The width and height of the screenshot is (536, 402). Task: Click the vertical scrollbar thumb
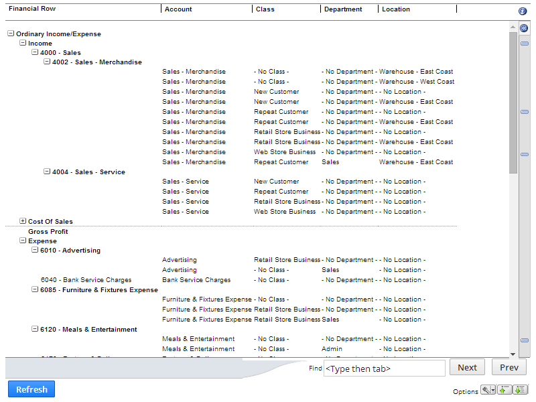(513, 103)
